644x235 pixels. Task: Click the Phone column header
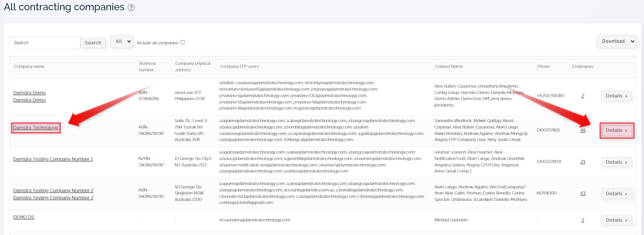coord(543,66)
